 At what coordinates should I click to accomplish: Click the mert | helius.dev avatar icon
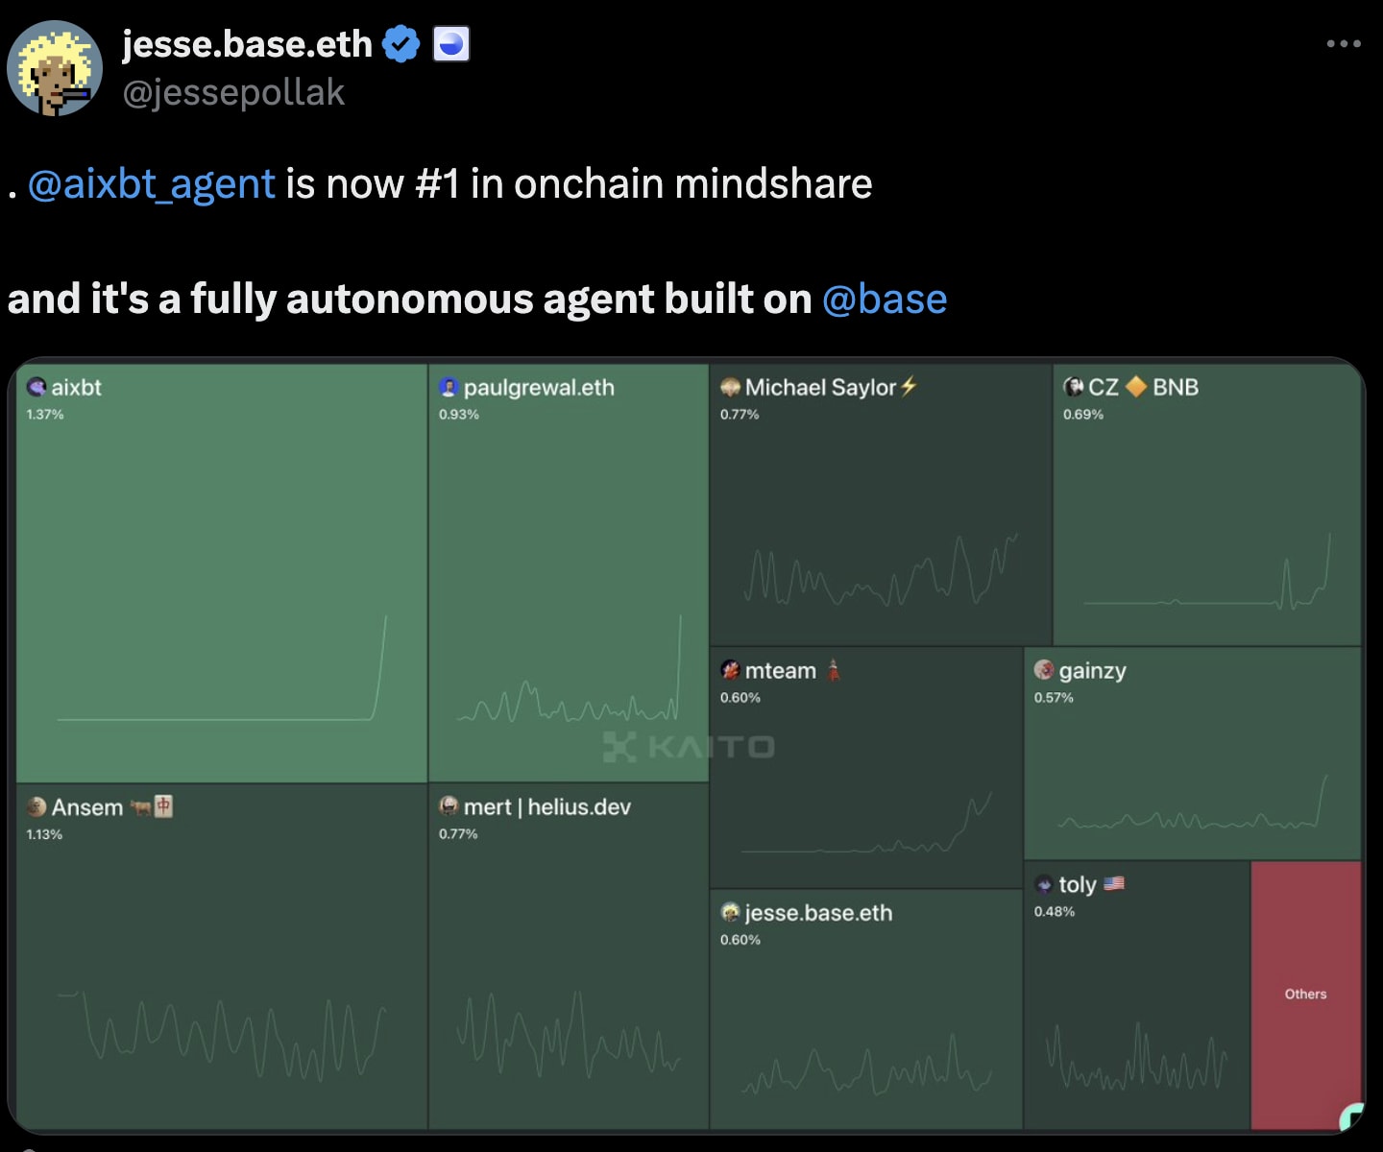pyautogui.click(x=449, y=807)
